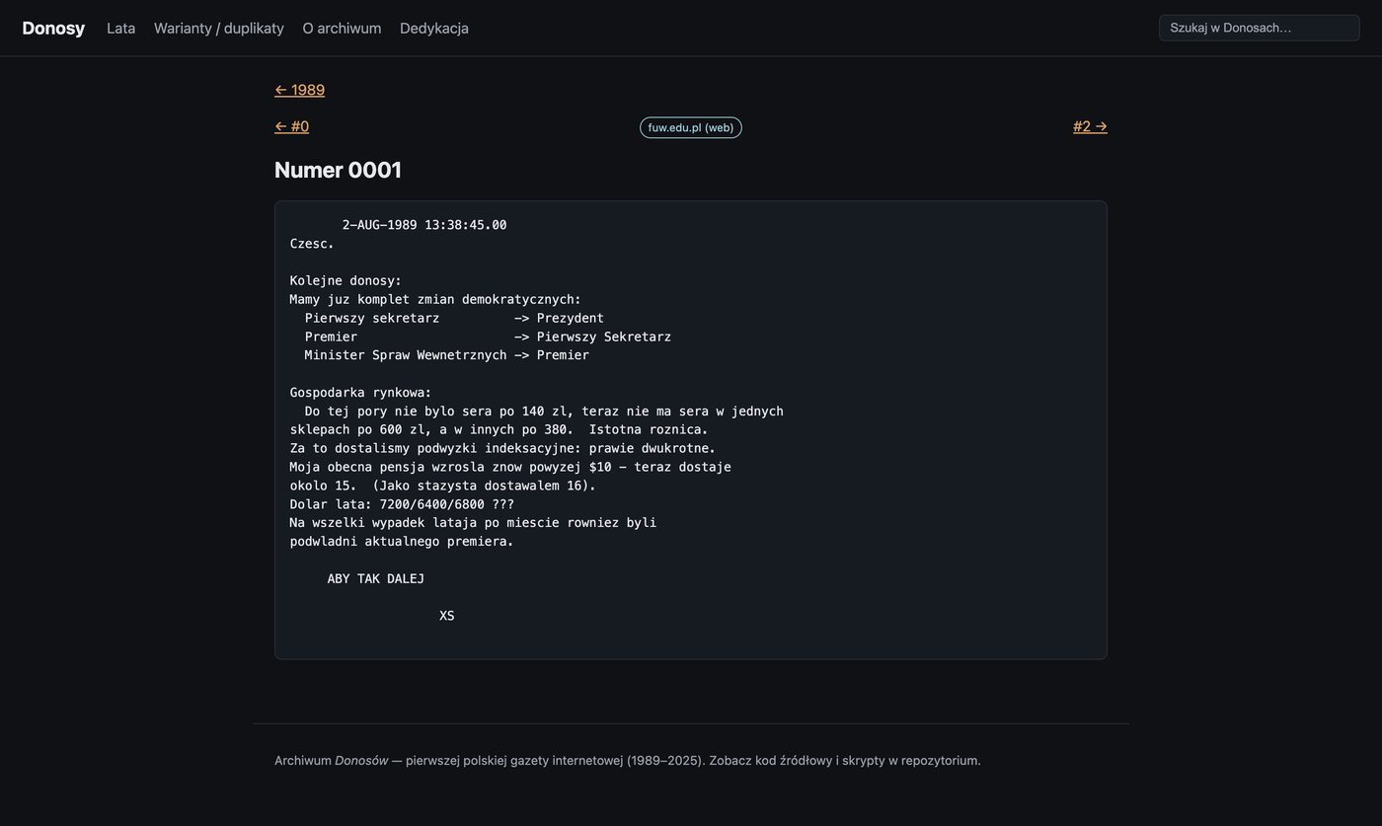Click the line Kolejne donosy:
Viewport: 1382px width, 826px height.
tap(345, 281)
